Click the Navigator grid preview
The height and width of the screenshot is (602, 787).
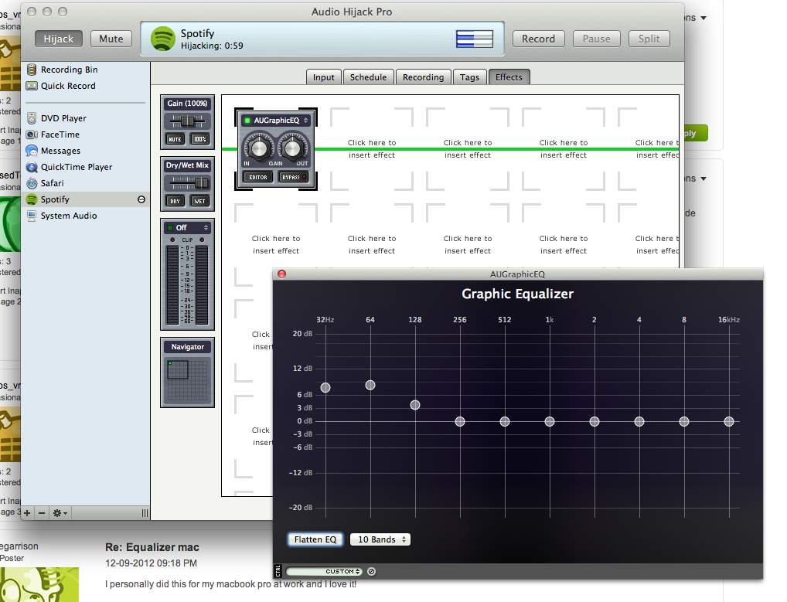[187, 380]
